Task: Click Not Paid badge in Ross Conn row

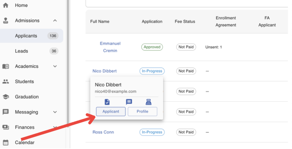Action: (x=186, y=132)
